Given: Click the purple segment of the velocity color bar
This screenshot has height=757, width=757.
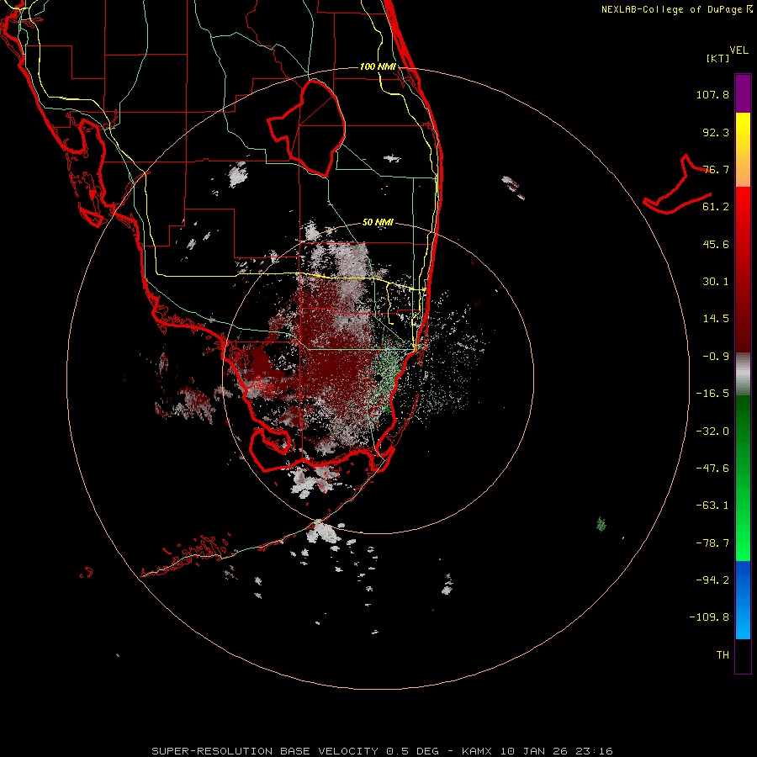Looking at the screenshot, I should (x=743, y=93).
